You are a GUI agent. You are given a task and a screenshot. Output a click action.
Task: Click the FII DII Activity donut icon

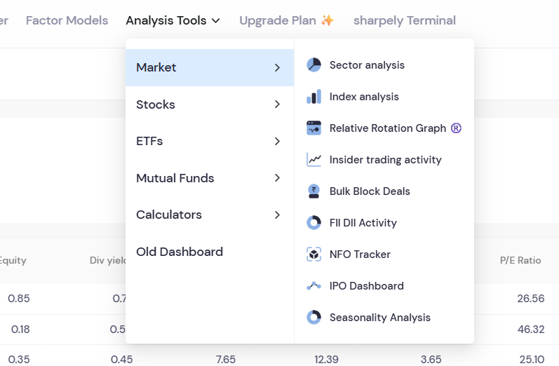point(314,223)
